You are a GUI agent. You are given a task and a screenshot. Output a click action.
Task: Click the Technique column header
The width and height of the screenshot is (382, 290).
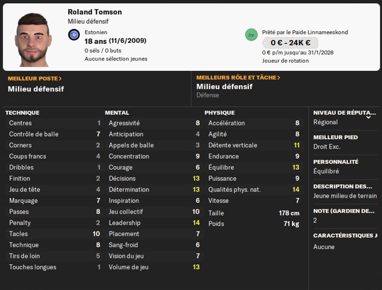pos(22,113)
